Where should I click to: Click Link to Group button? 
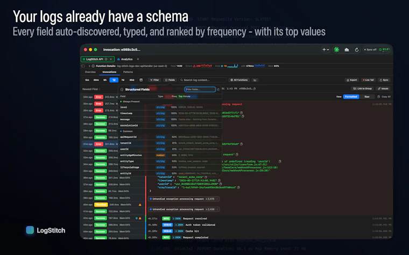[x=362, y=89]
